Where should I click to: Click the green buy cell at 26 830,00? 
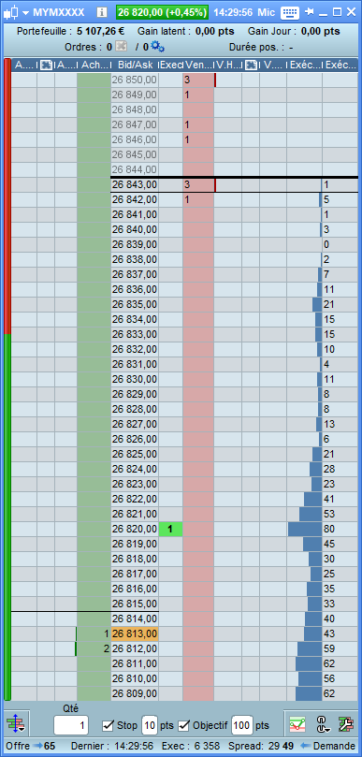click(94, 379)
